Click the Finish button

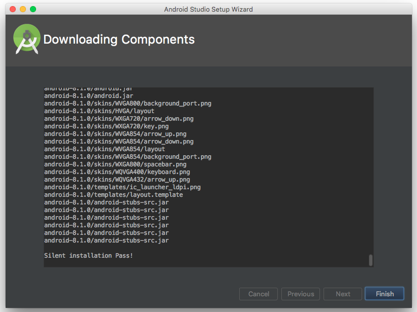[x=384, y=294]
